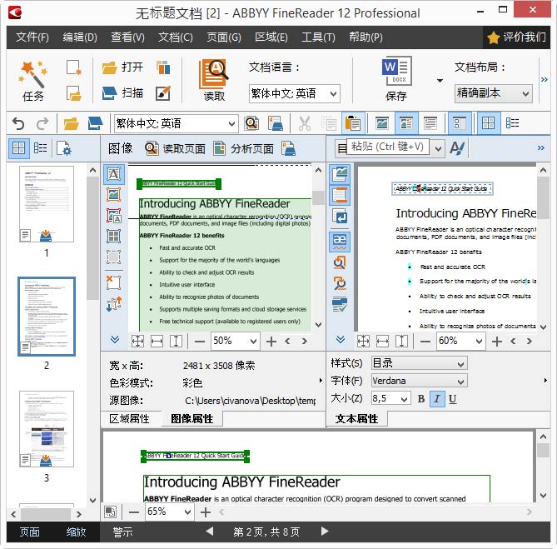This screenshot has height=549, width=557.
Task: Switch to the 图像属性 tab
Action: click(191, 418)
